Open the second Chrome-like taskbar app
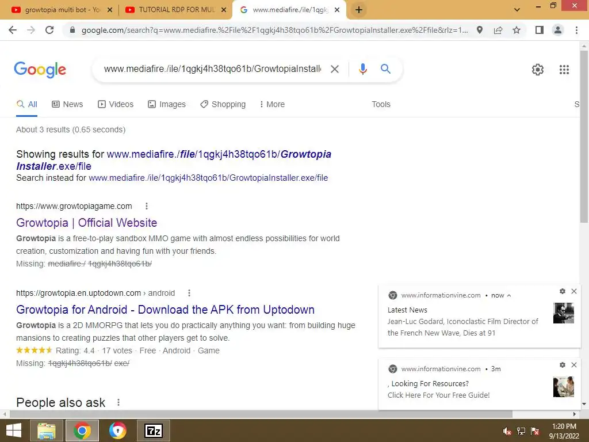Viewport: 589px width, 442px height. pos(117,430)
